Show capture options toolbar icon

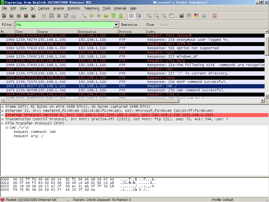tap(12, 16)
